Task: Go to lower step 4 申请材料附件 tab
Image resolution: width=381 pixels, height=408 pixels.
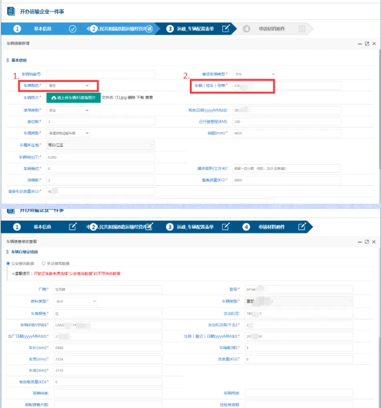Action: [271, 227]
